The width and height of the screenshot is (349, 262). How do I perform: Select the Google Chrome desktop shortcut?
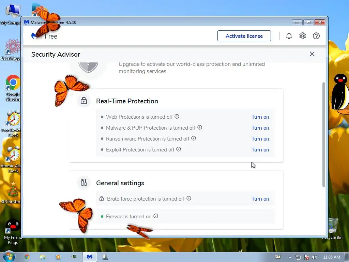[x=13, y=88]
